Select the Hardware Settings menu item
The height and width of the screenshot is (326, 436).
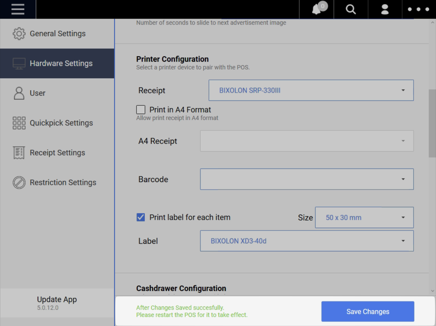(61, 63)
